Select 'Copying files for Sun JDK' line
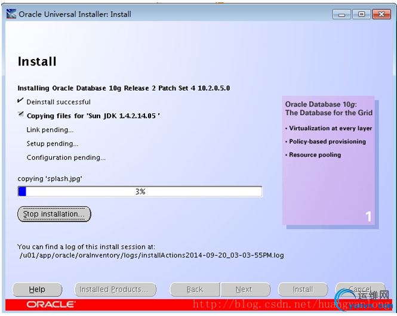 coord(93,116)
